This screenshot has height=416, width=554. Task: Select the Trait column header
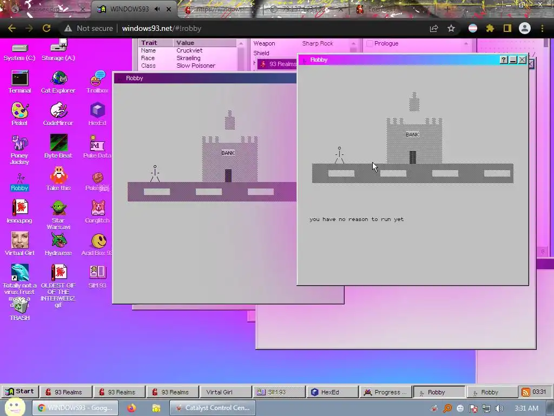(156, 43)
